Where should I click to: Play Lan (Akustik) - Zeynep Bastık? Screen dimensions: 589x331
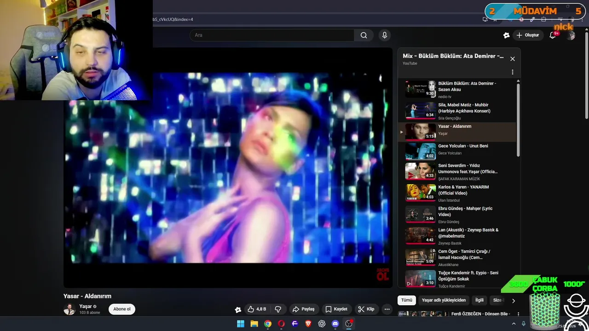(456, 236)
